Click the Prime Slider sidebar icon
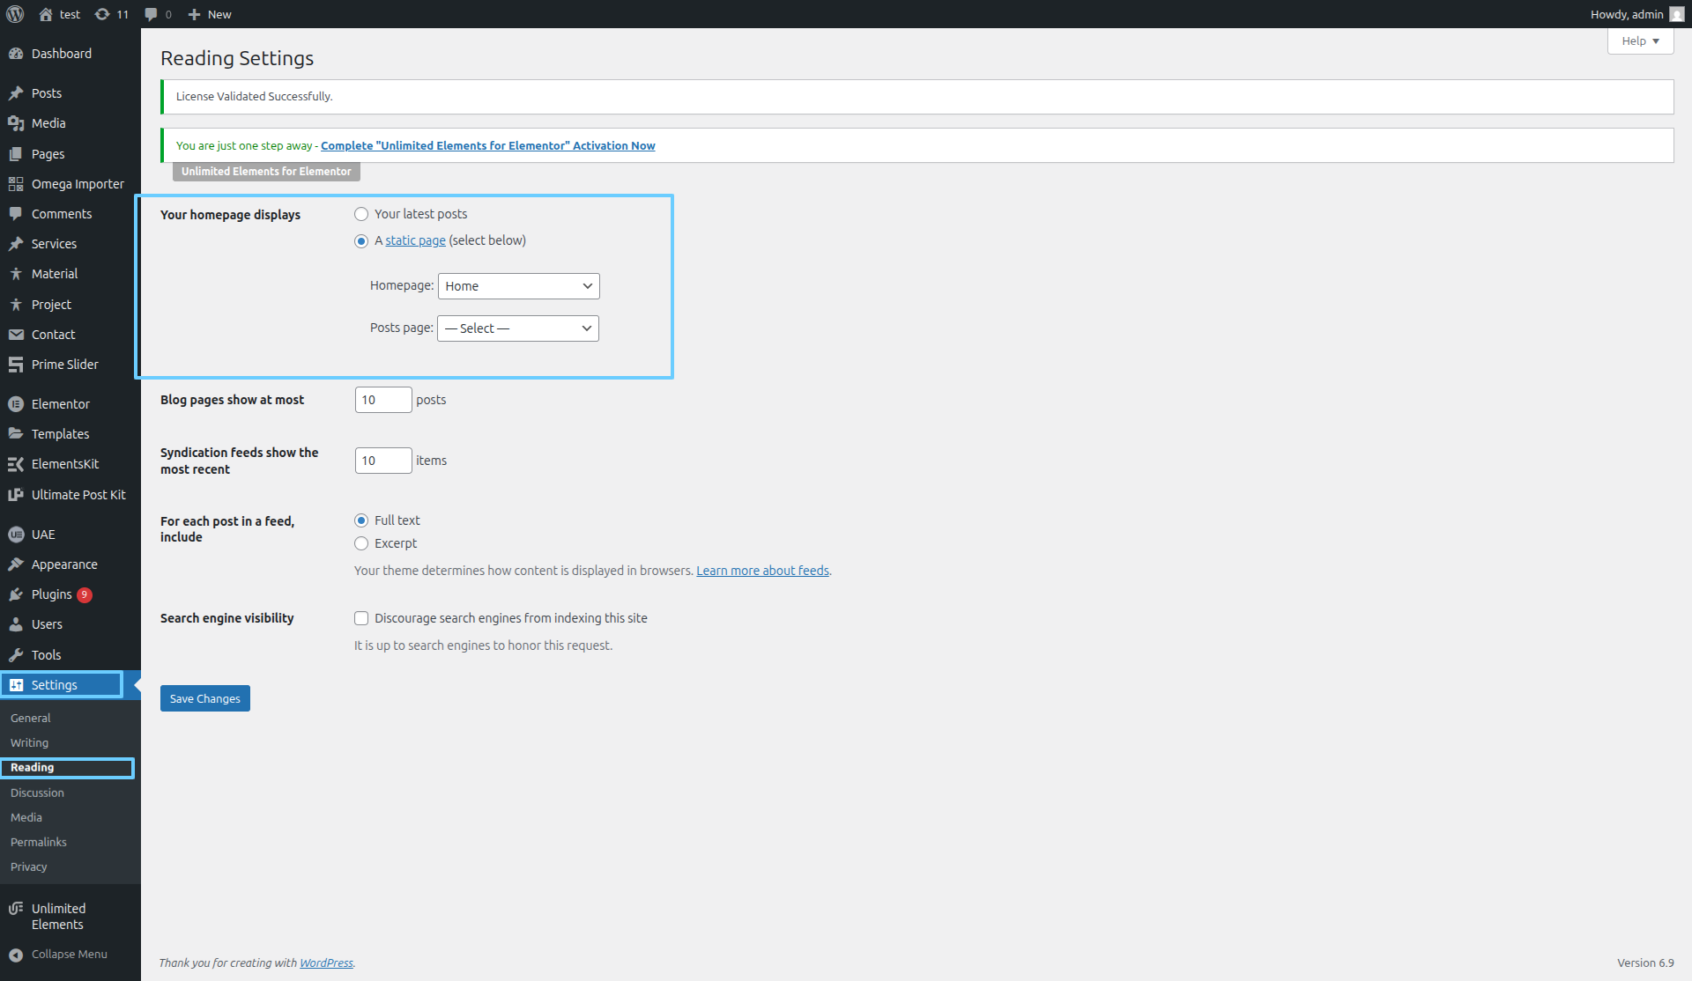This screenshot has width=1692, height=981. pyautogui.click(x=16, y=365)
